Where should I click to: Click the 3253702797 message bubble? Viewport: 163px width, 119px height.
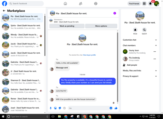[x=61, y=91]
